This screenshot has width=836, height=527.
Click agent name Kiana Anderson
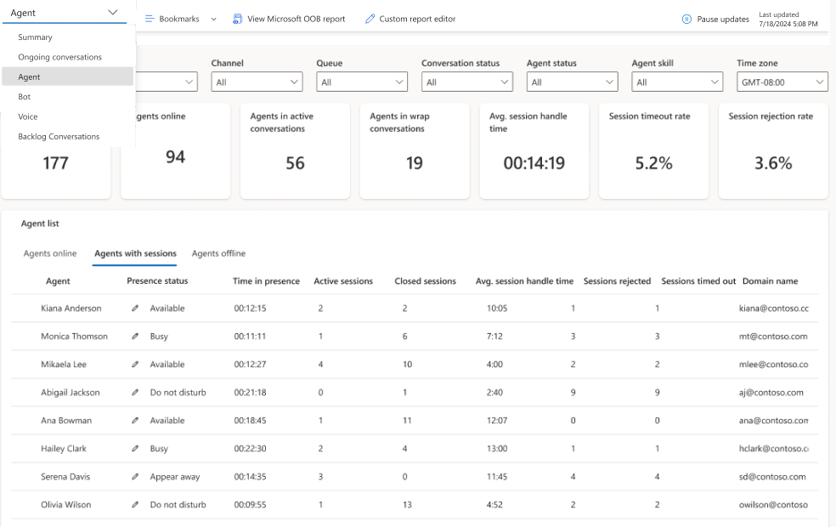[x=71, y=309]
